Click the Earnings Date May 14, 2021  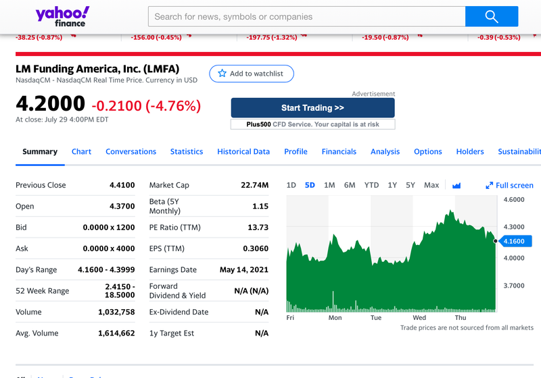(x=244, y=269)
